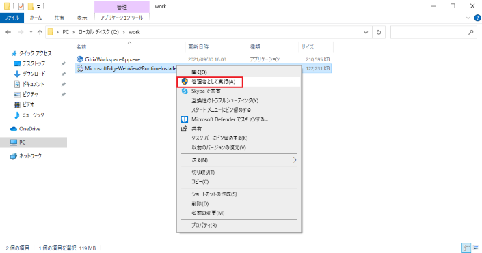
Task: Open the 表示 ribbon tab
Action: point(82,18)
